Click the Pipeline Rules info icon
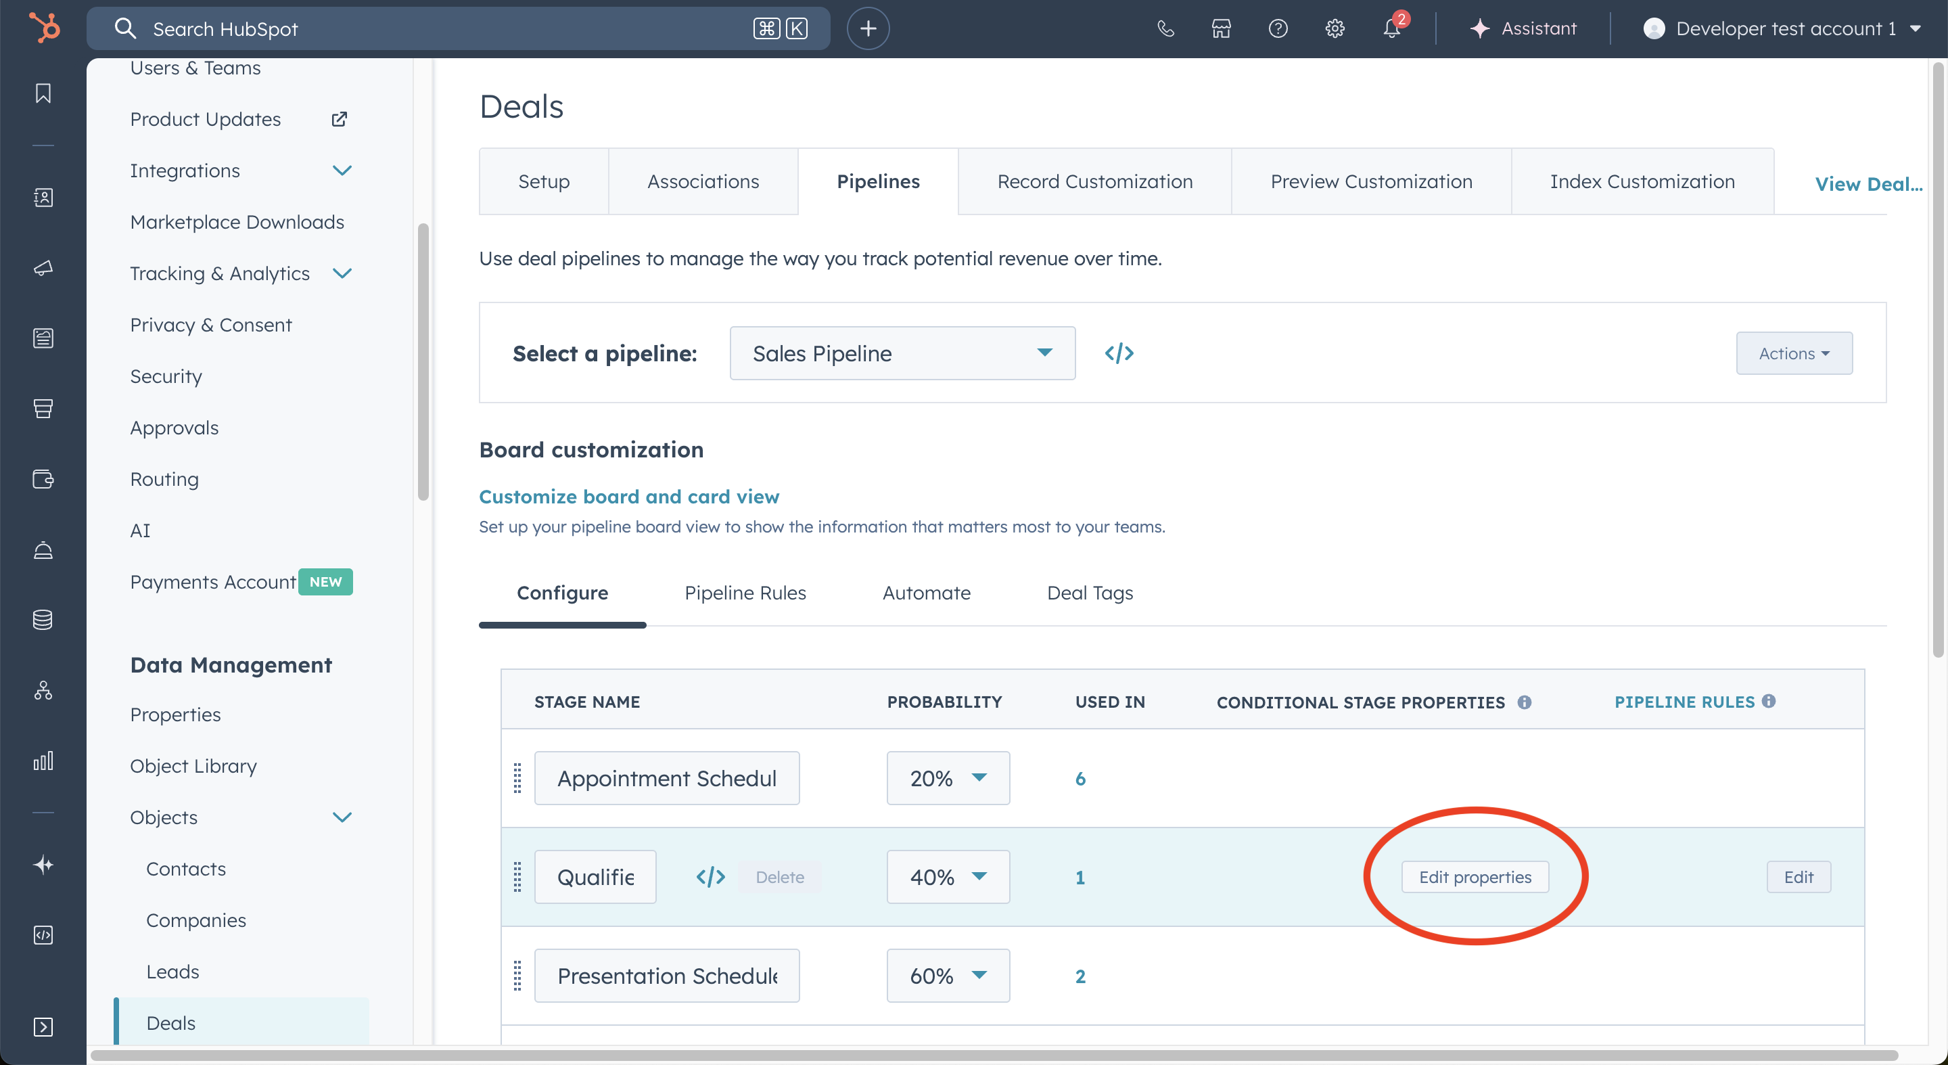This screenshot has height=1065, width=1948. (1769, 701)
